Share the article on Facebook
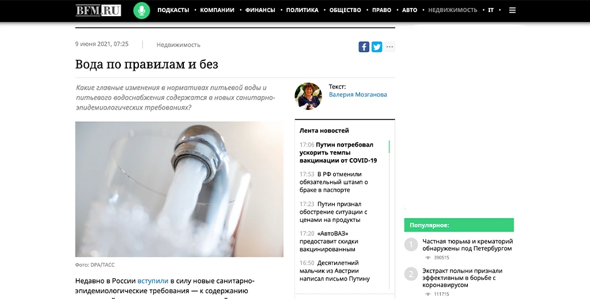The height and width of the screenshot is (299, 590). pos(364,47)
